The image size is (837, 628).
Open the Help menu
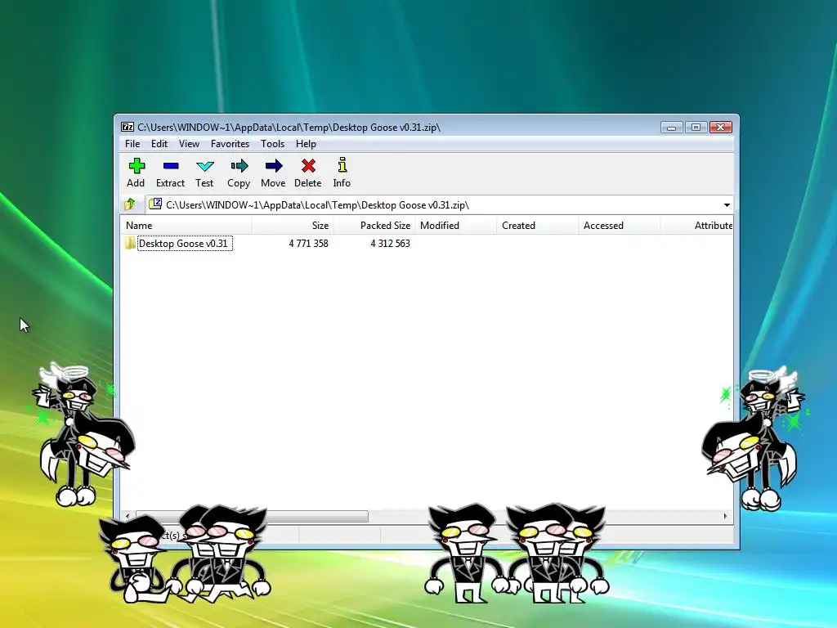click(306, 144)
